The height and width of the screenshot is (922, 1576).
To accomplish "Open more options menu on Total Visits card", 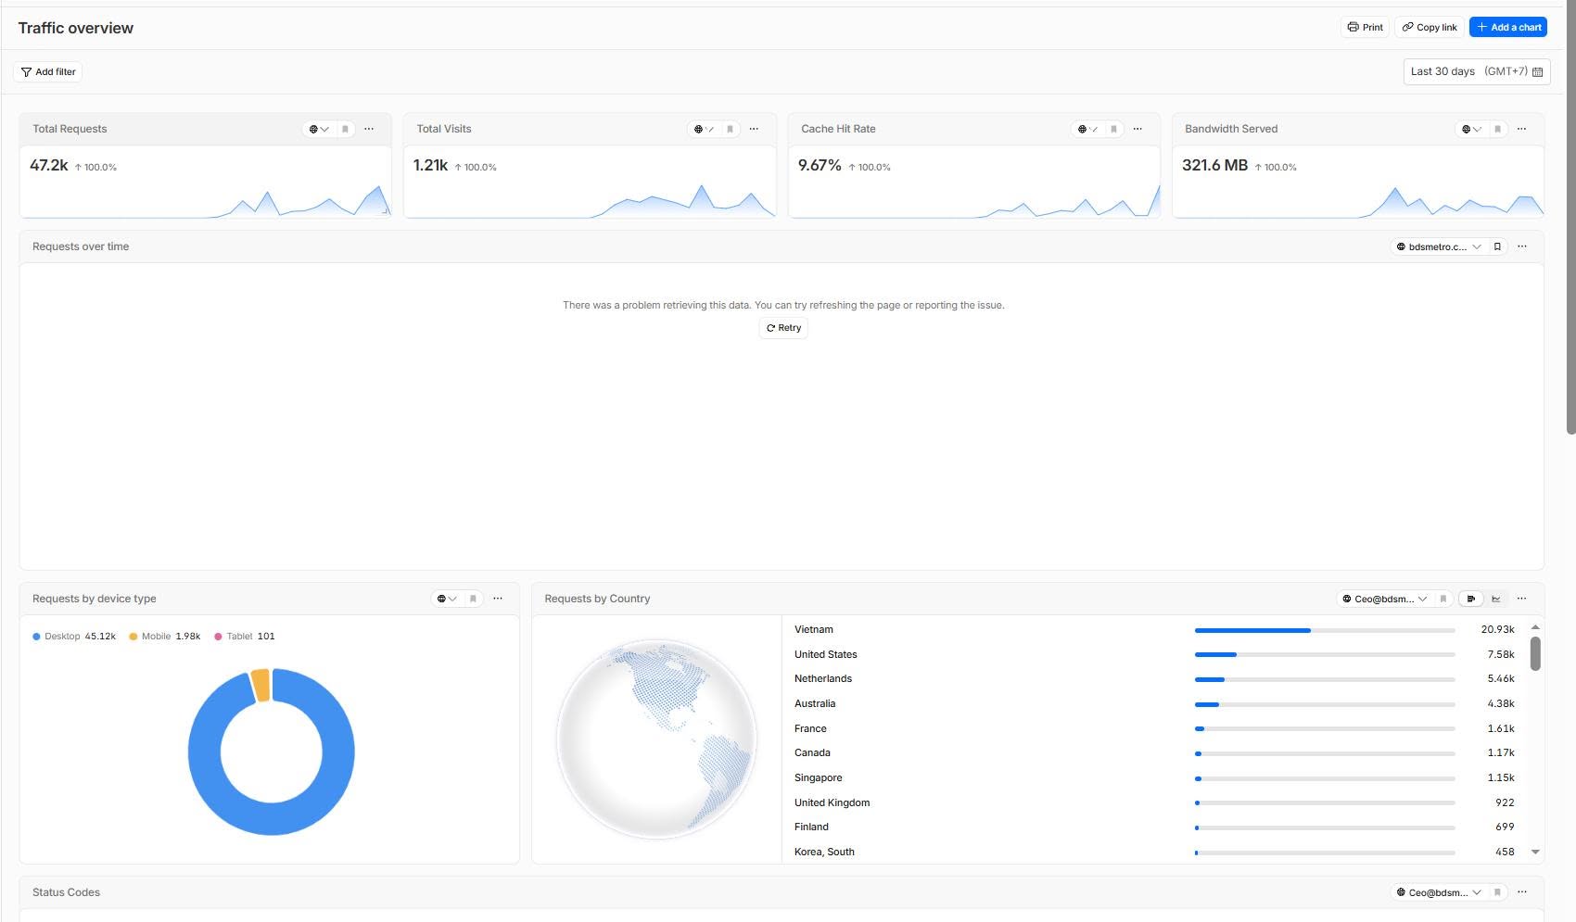I will [754, 129].
